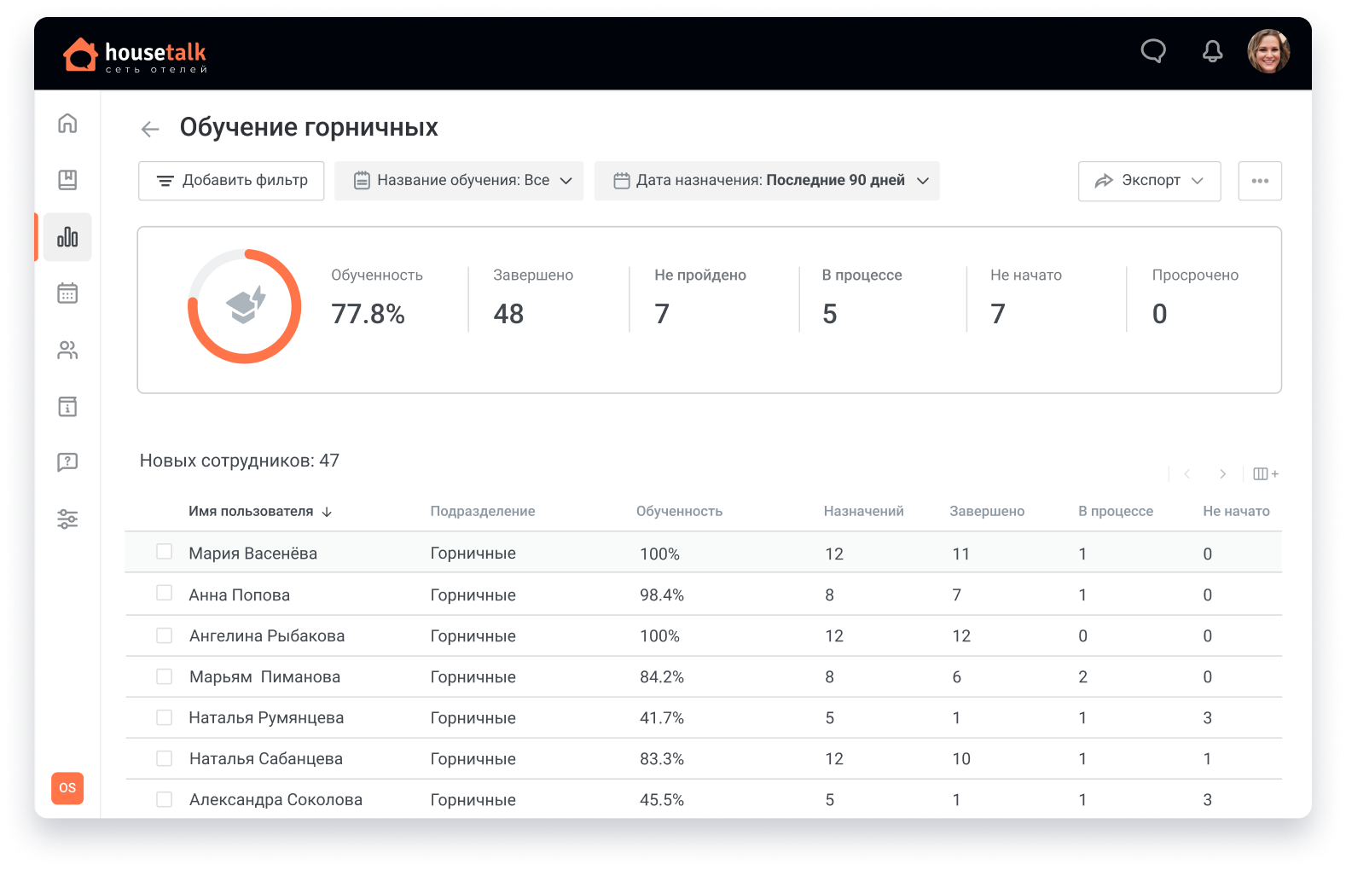This screenshot has width=1346, height=870.
Task: Select the bar chart analytics sidebar icon
Action: tap(67, 237)
